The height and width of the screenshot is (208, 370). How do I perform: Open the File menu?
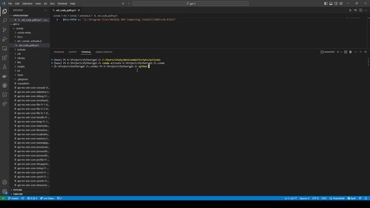tap(10, 3)
